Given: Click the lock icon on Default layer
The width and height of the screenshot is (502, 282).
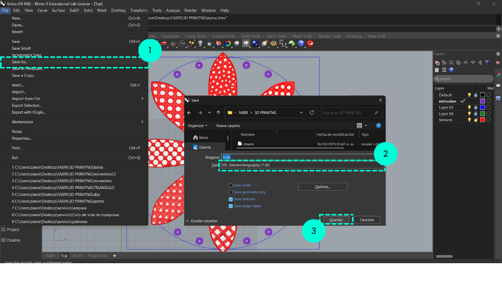Looking at the screenshot, I should [476, 95].
